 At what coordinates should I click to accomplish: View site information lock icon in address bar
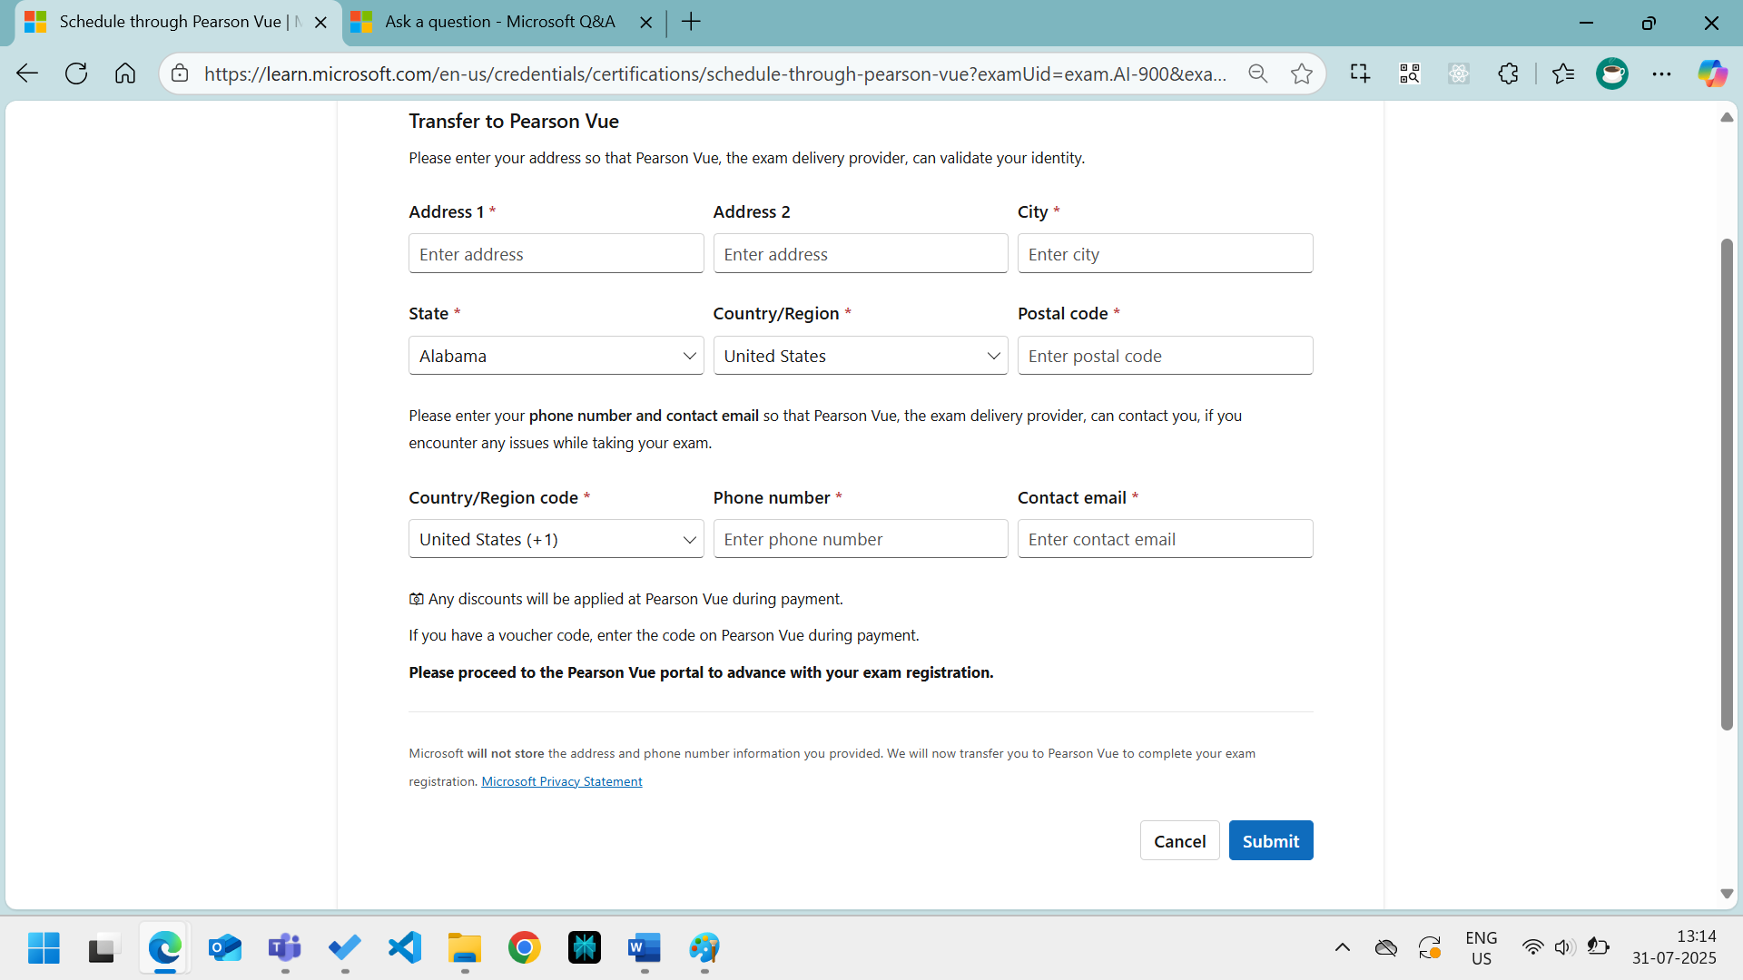pos(181,73)
